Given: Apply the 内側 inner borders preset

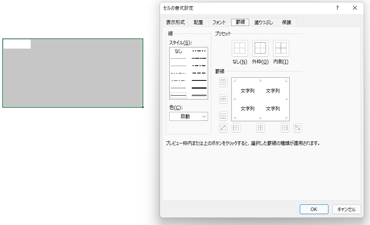Looking at the screenshot, I should point(281,48).
